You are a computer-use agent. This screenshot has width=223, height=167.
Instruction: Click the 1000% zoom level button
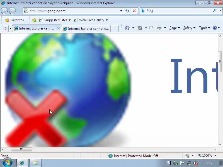click(x=205, y=156)
